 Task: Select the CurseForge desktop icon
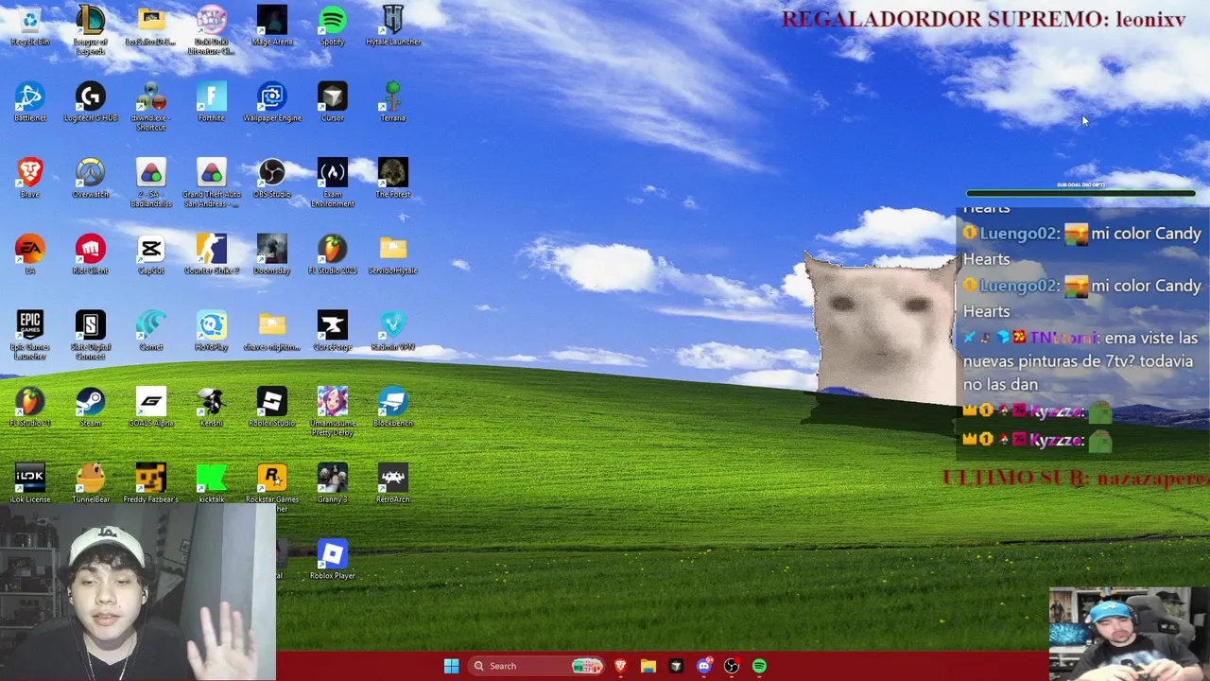point(333,331)
